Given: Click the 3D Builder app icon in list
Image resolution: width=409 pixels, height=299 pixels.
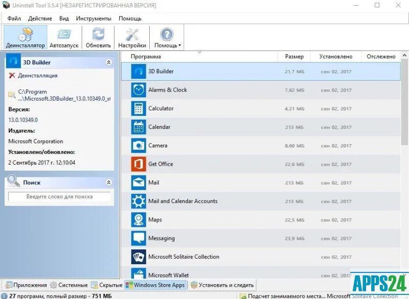Looking at the screenshot, I should tap(138, 72).
